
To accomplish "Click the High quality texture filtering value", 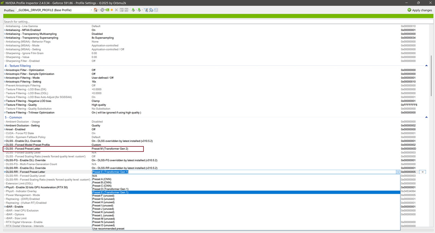I will 99,105.
